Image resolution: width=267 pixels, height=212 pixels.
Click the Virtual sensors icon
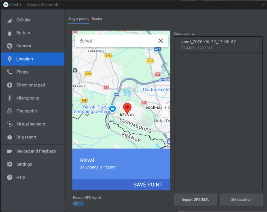(10, 124)
